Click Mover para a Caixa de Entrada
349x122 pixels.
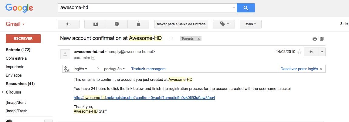[181, 24]
